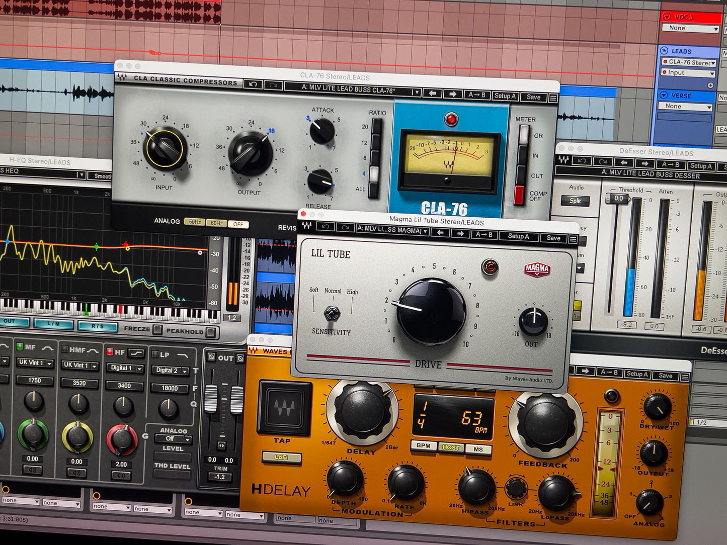Select the LEADS track header
The height and width of the screenshot is (545, 727).
coord(682,51)
